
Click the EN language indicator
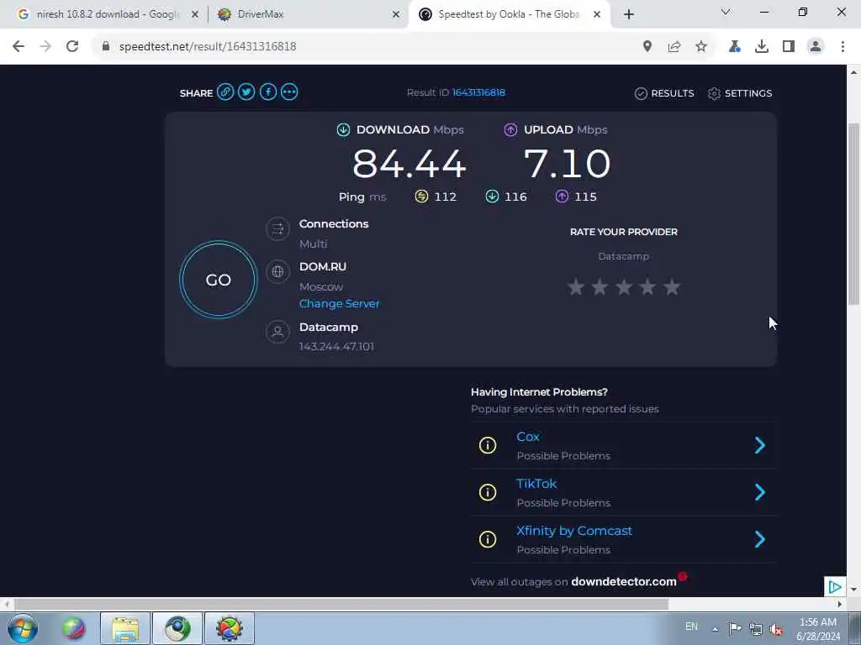coord(691,627)
